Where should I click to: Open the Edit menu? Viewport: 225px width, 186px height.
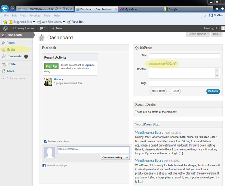[14, 15]
